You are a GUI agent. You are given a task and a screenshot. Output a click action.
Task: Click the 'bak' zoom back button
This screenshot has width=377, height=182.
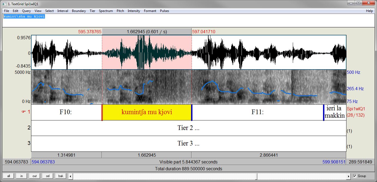tap(61, 176)
